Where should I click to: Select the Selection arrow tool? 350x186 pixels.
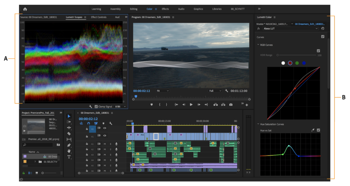(69, 116)
